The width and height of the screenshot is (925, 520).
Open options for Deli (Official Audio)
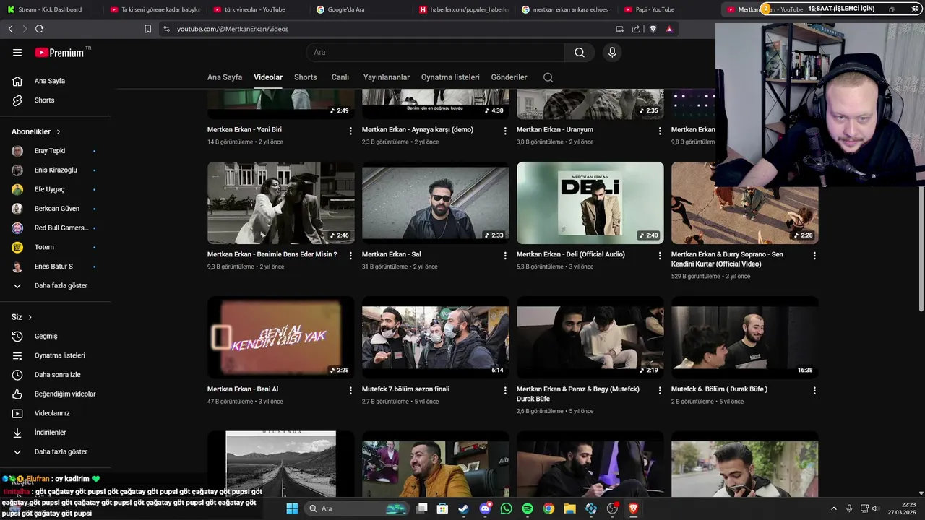coord(660,256)
